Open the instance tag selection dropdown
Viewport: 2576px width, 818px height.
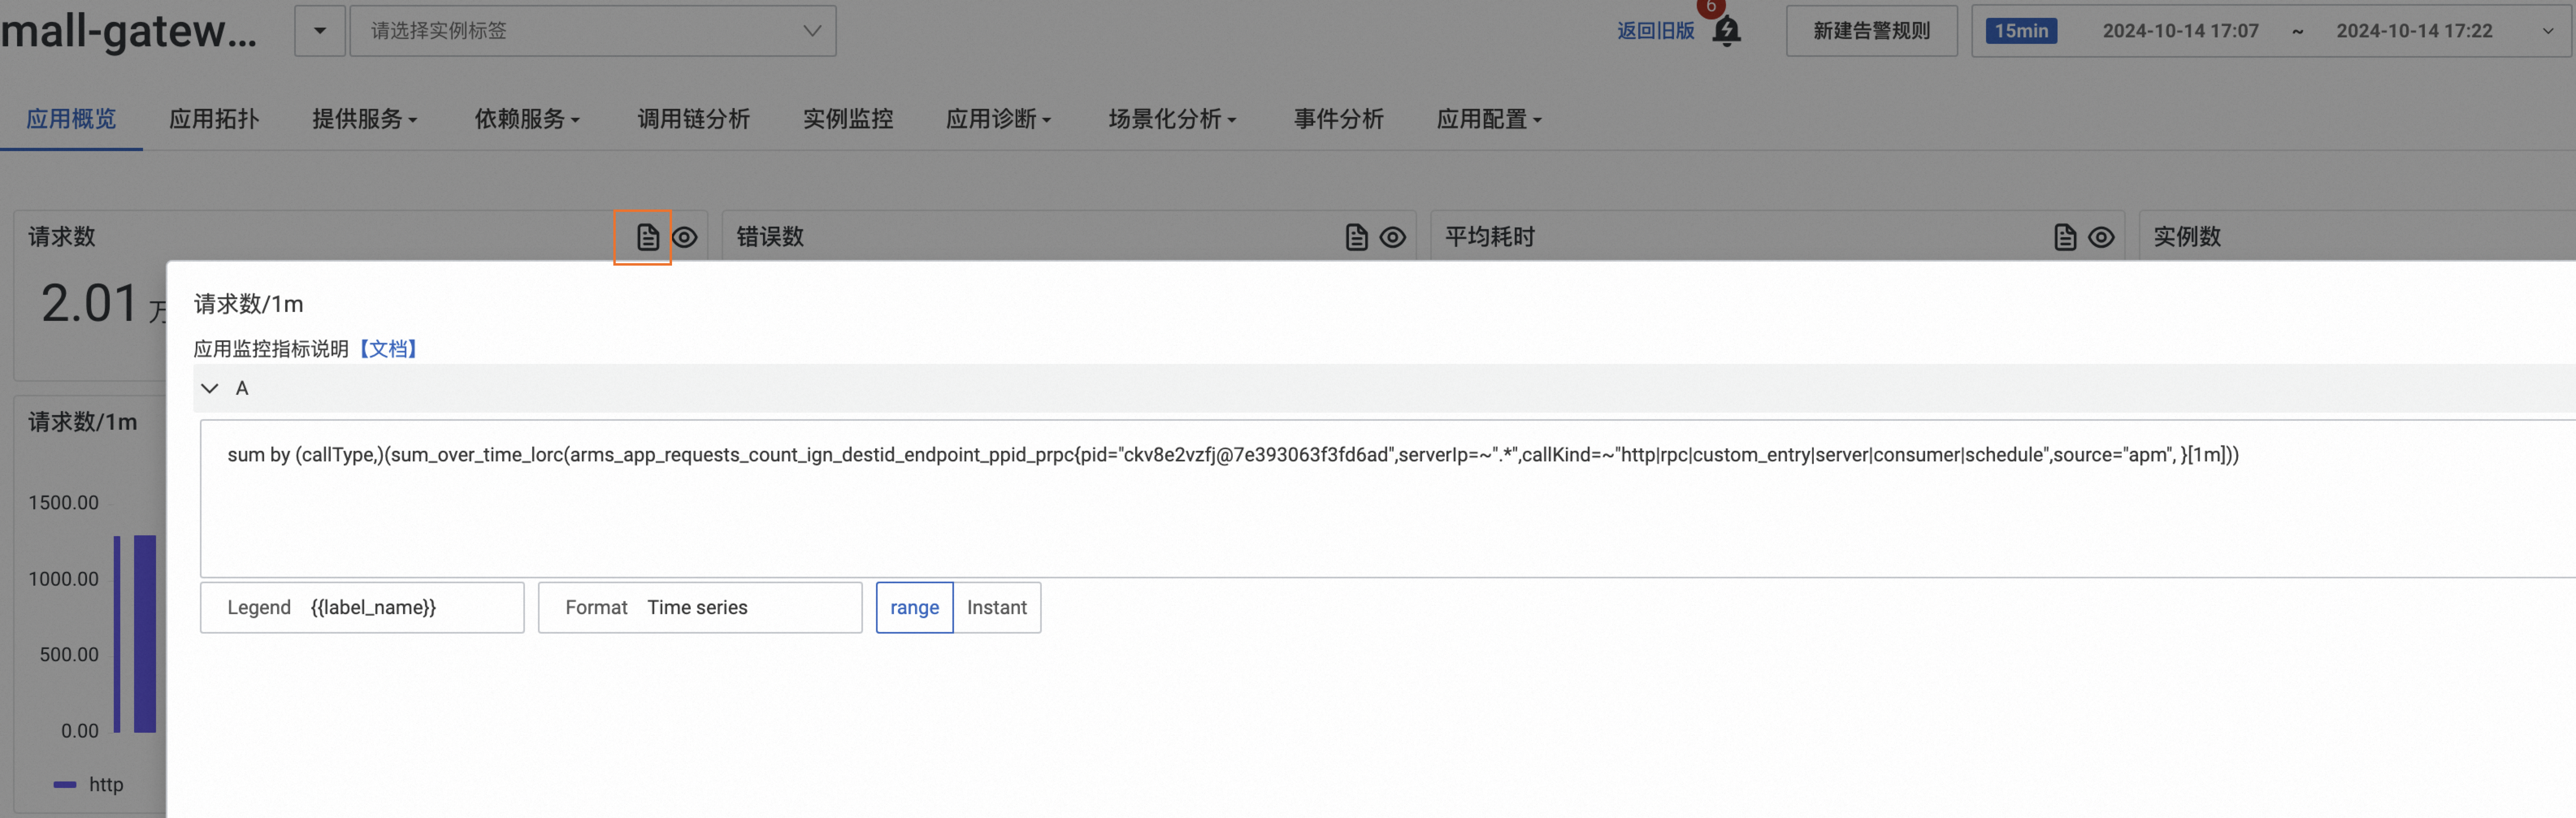pyautogui.click(x=592, y=31)
